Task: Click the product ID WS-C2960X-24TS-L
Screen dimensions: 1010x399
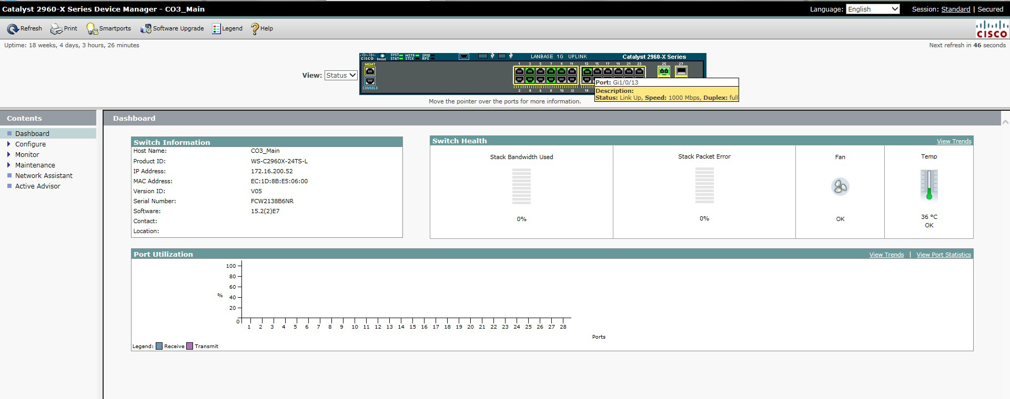Action: point(279,161)
